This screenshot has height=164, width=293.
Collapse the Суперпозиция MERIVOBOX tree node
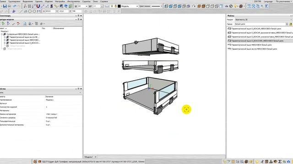(2, 34)
